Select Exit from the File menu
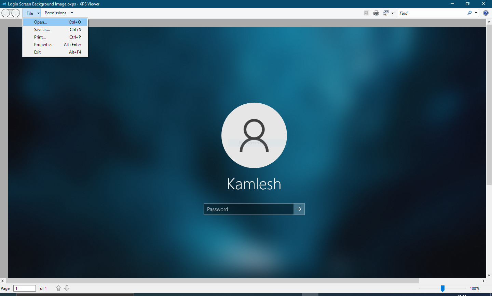Viewport: 492px width, 296px height. pyautogui.click(x=37, y=52)
